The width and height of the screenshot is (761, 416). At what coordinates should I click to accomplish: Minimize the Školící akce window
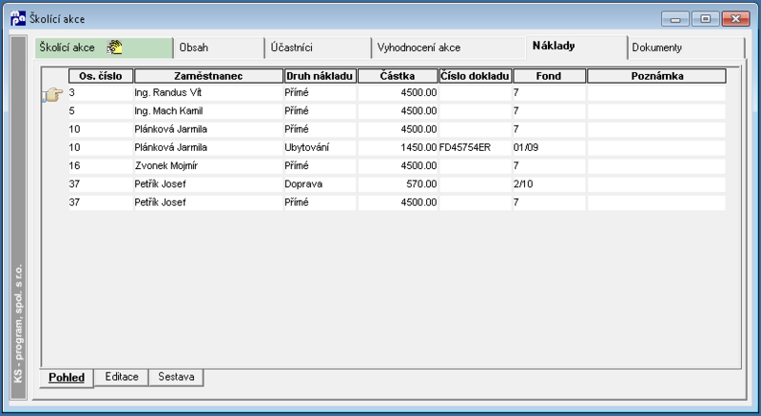click(675, 19)
